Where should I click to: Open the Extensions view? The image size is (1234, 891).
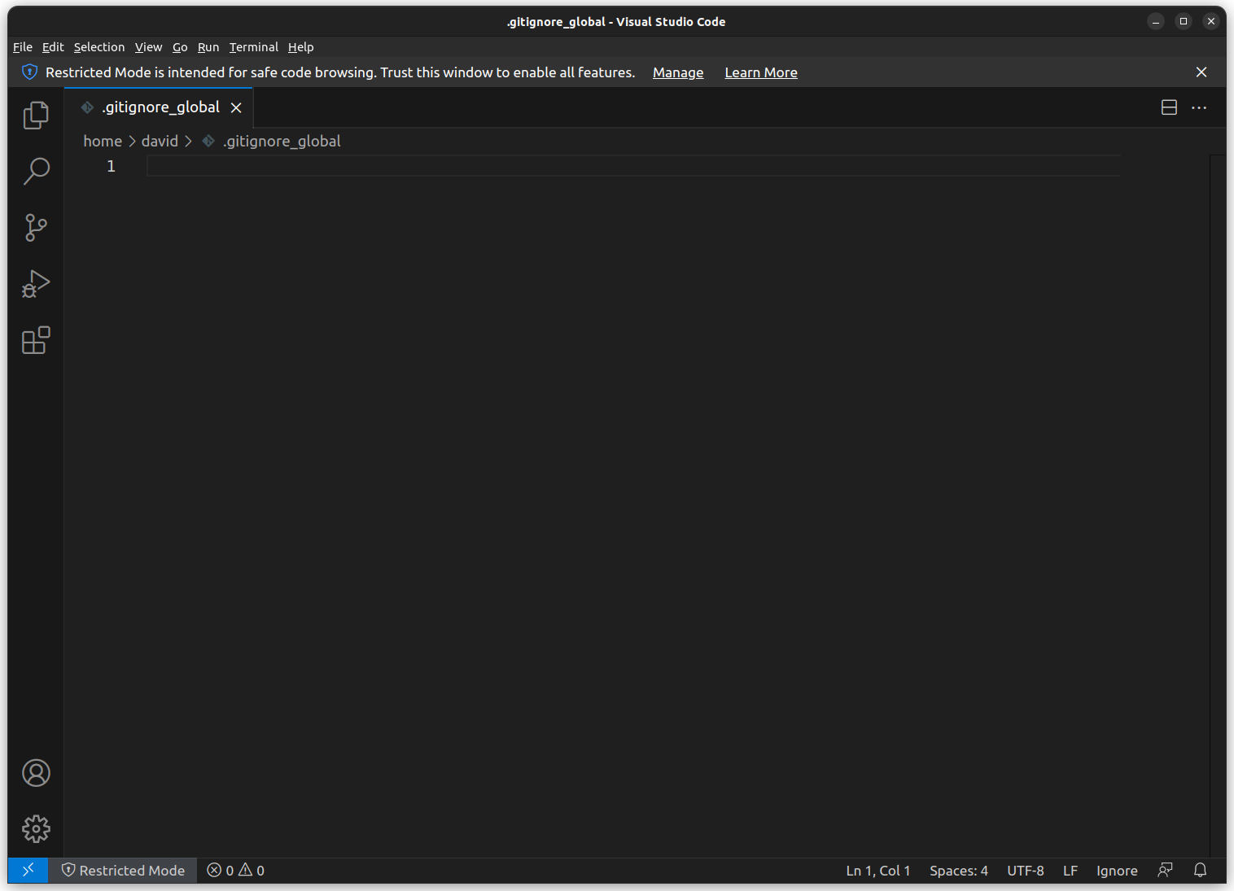(36, 340)
